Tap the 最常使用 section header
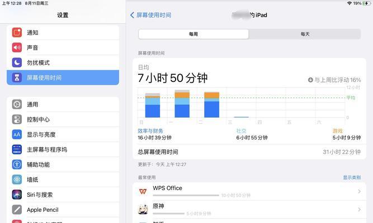373x223 pixels. (x=147, y=177)
